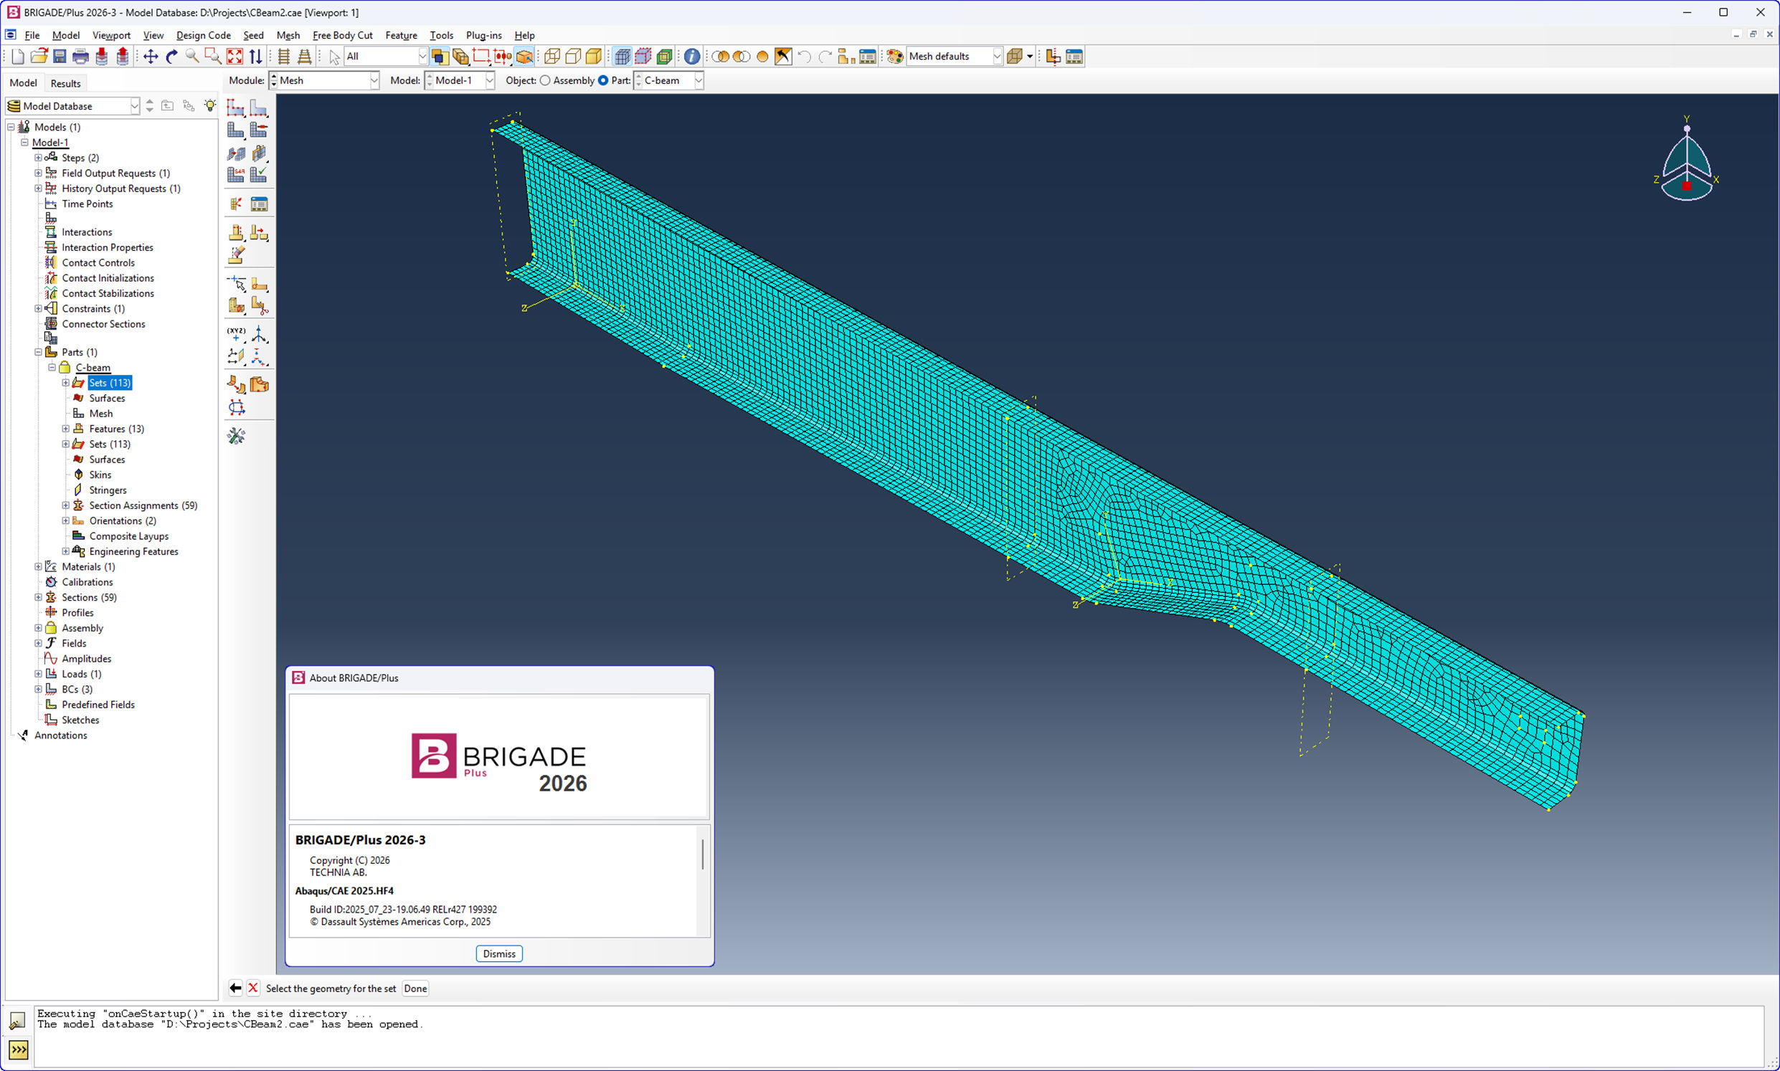Expand the Section Assignments (59) node
The width and height of the screenshot is (1780, 1071).
point(66,506)
